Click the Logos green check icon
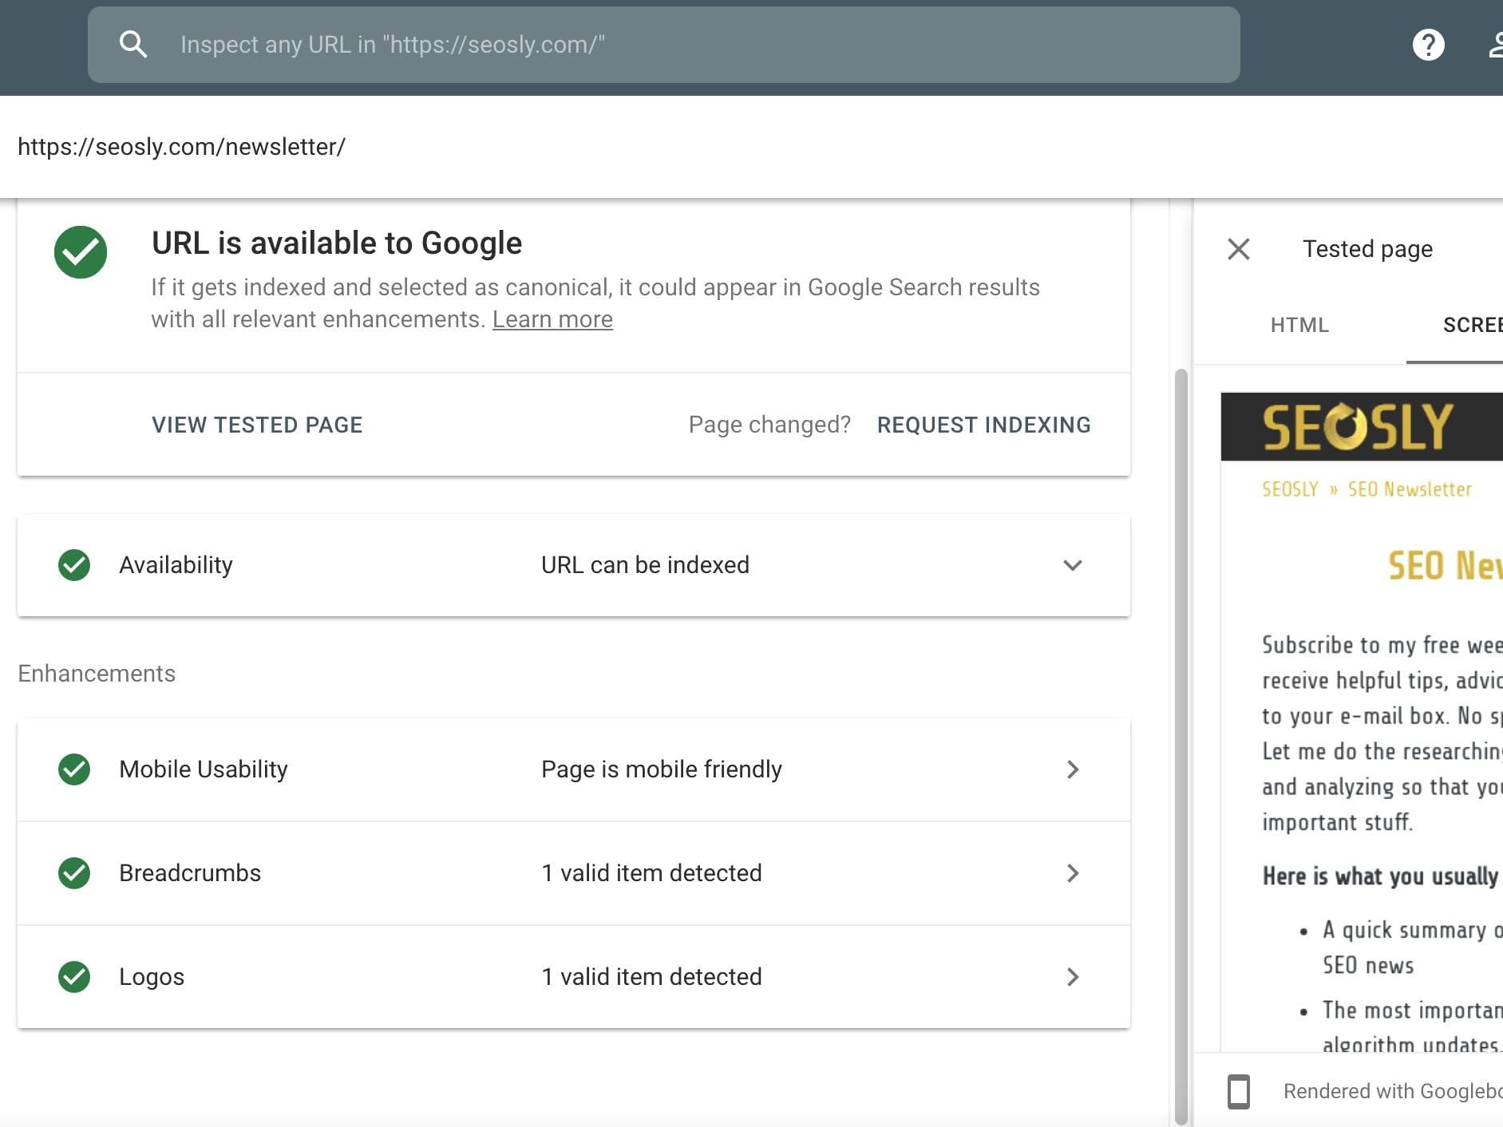1503x1127 pixels. [74, 977]
